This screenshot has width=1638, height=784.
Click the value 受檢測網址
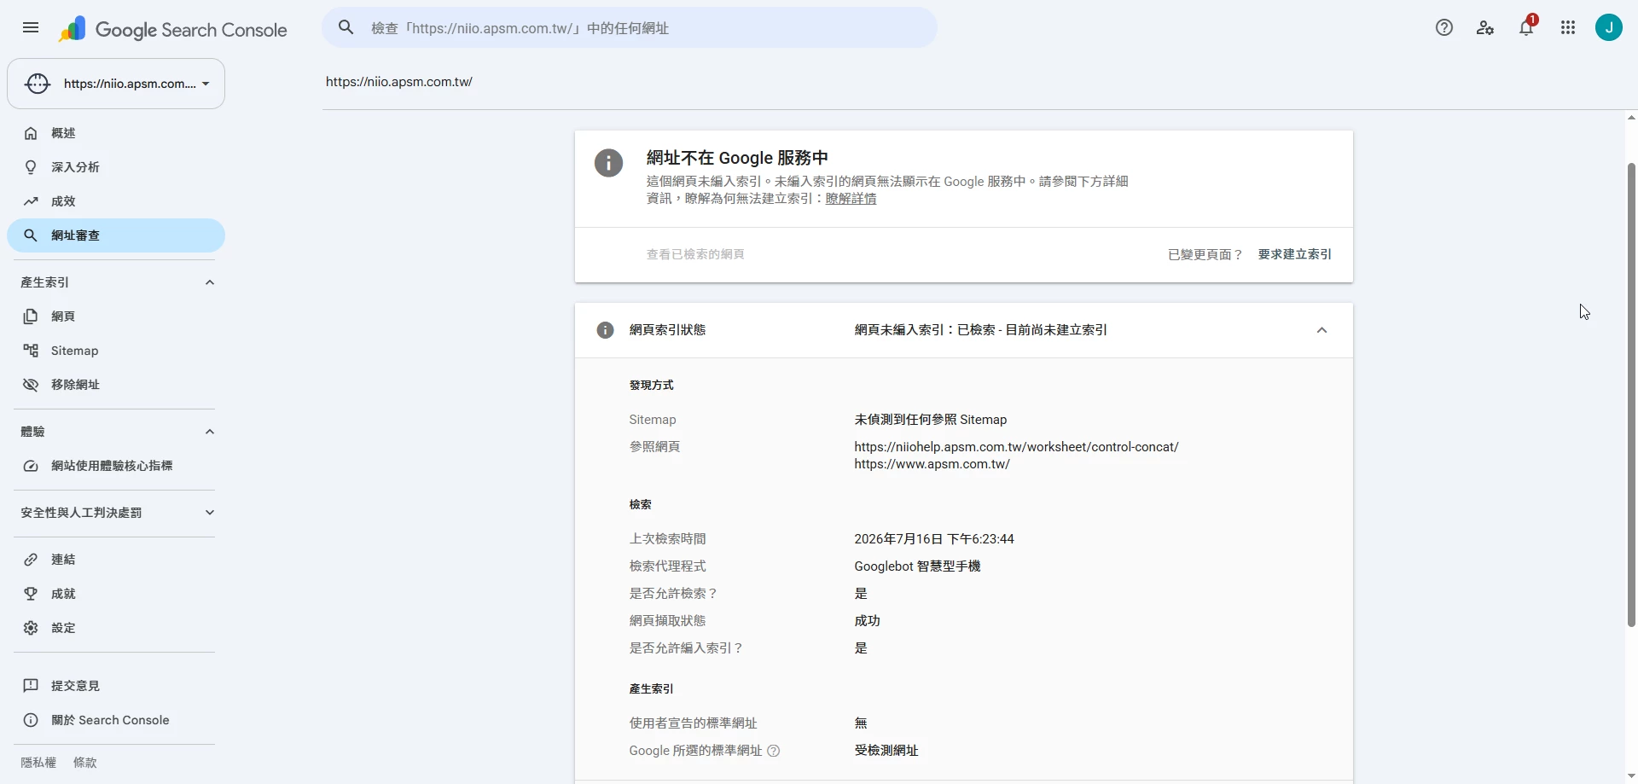click(886, 751)
